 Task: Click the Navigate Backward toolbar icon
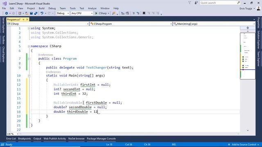tap(7, 13)
